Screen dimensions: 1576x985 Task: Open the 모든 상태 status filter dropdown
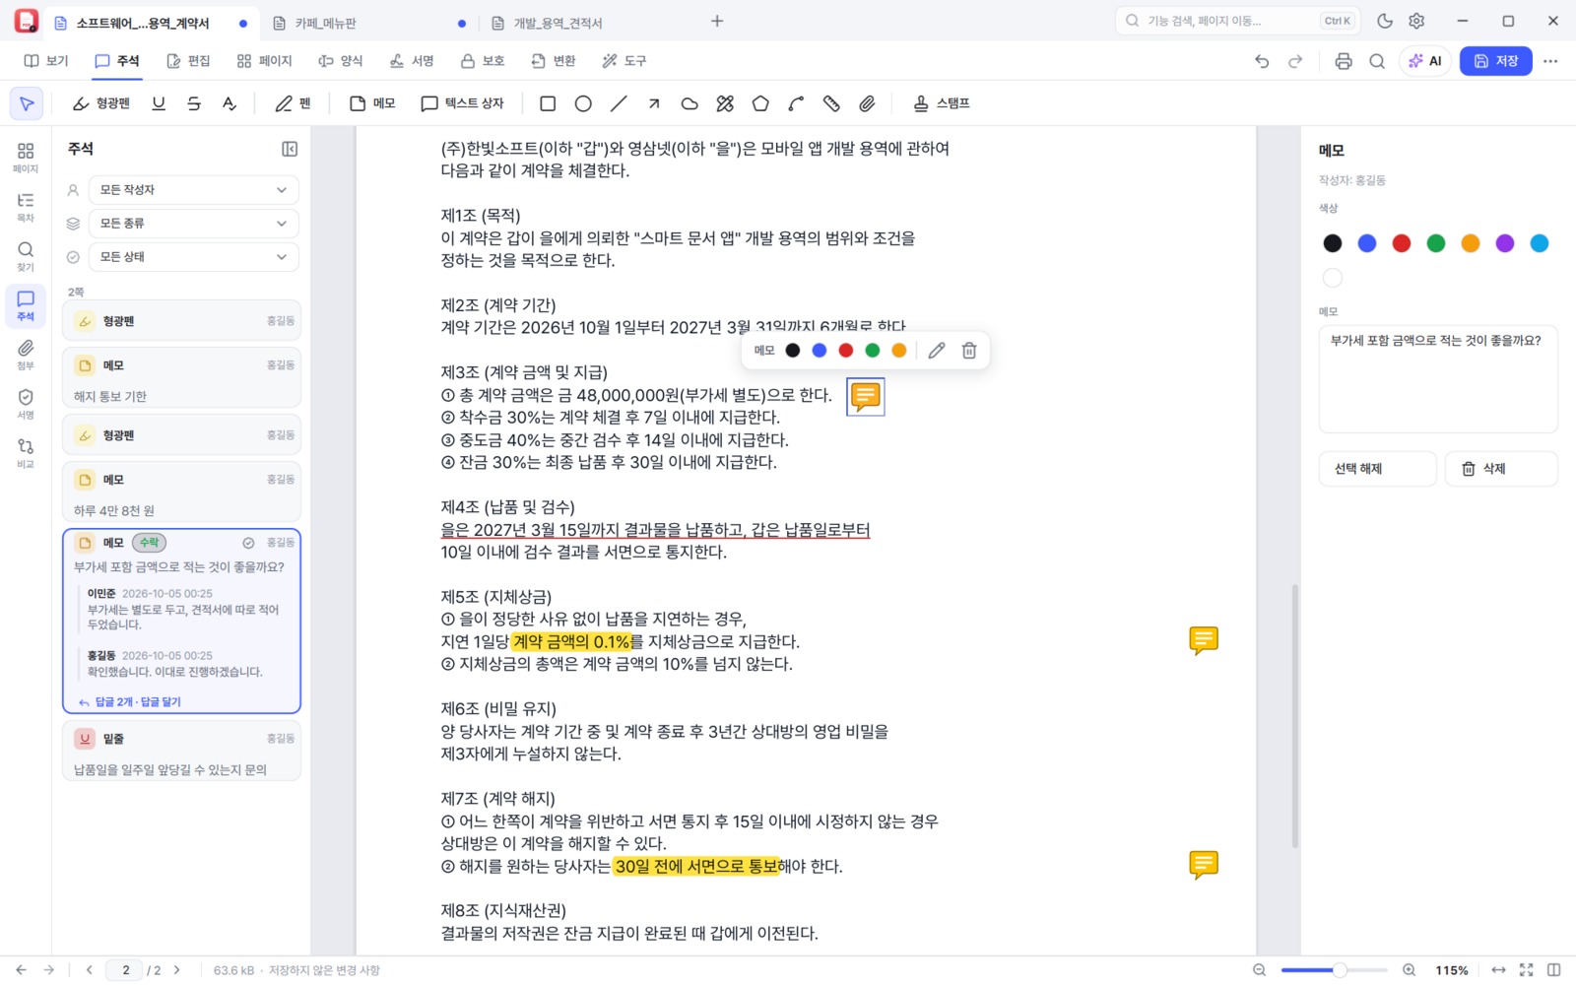pos(194,257)
